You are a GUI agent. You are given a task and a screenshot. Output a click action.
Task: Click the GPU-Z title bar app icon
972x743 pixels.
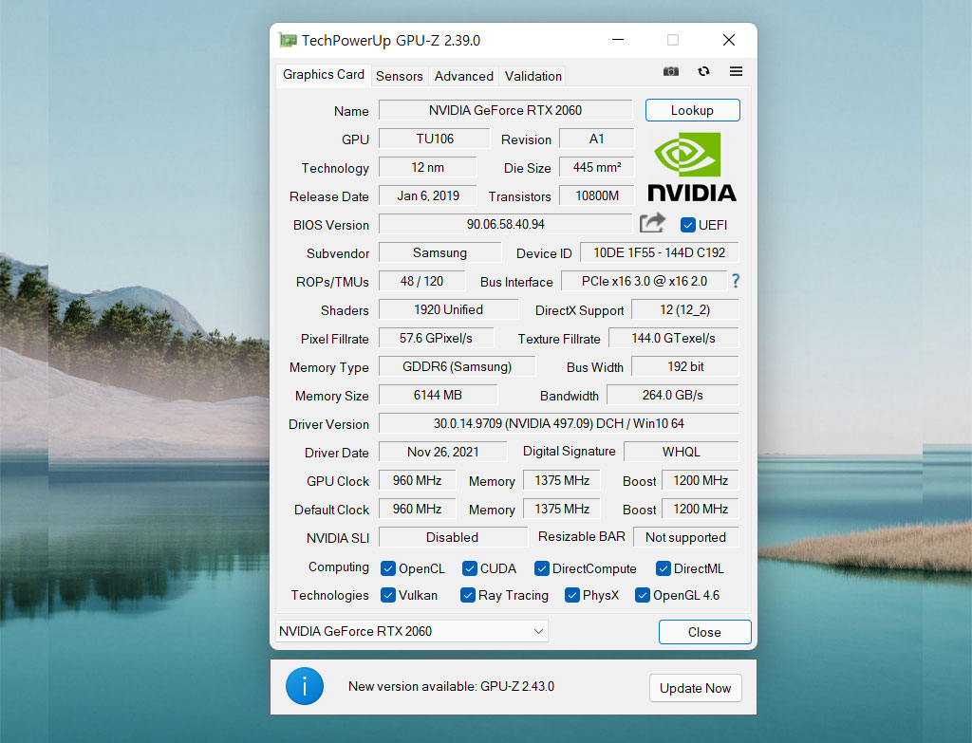coord(288,40)
